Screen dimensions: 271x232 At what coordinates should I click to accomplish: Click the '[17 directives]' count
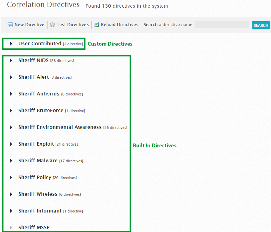point(71,161)
